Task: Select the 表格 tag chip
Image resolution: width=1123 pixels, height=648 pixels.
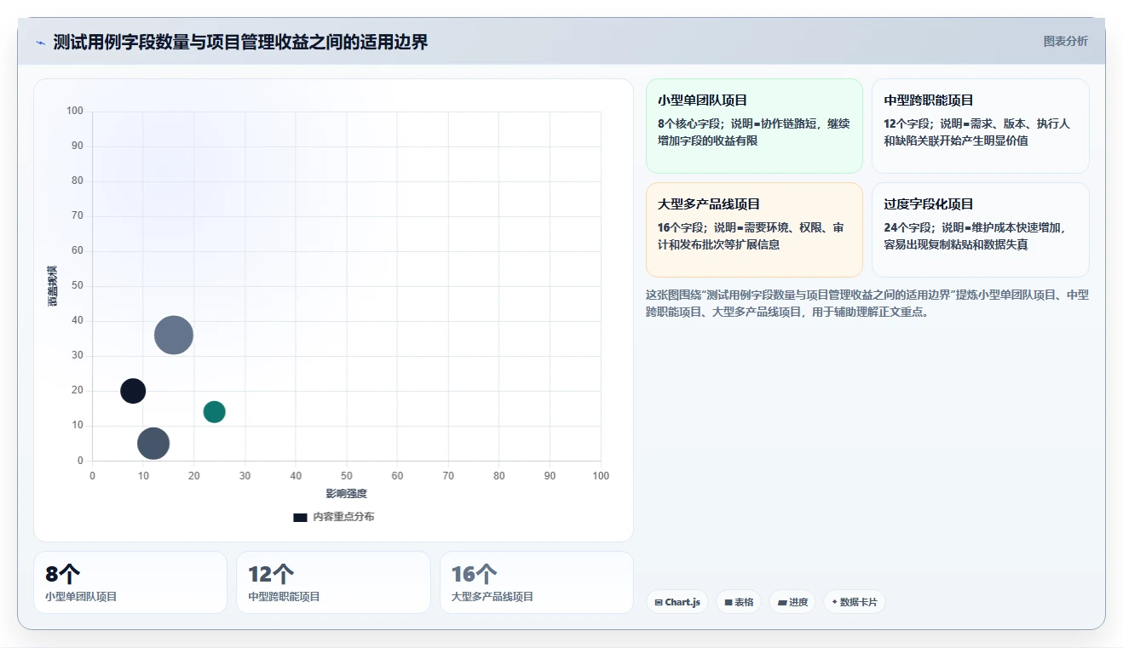Action: 739,602
